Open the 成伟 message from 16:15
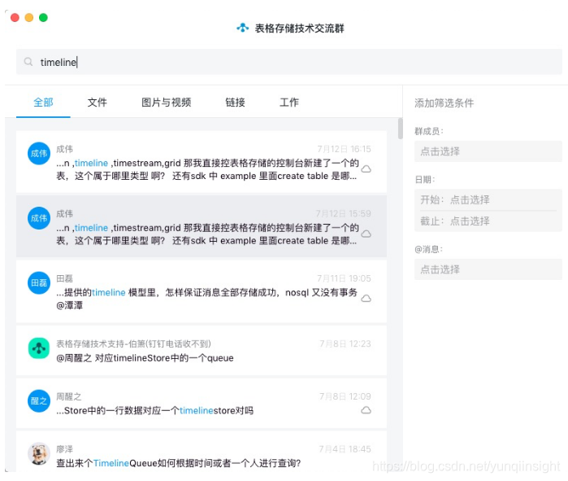 (202, 162)
